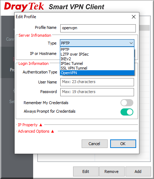This screenshot has height=179, width=154.
Task: Expand Advanced Options triangle icon
Action: pos(52,131)
